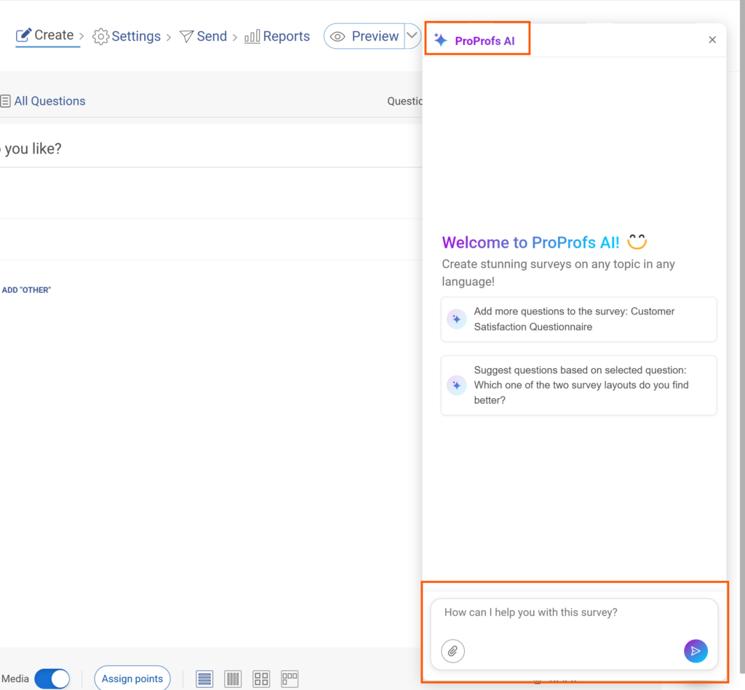This screenshot has height=690, width=745.
Task: Expand the Preview dropdown arrow
Action: pyautogui.click(x=413, y=36)
